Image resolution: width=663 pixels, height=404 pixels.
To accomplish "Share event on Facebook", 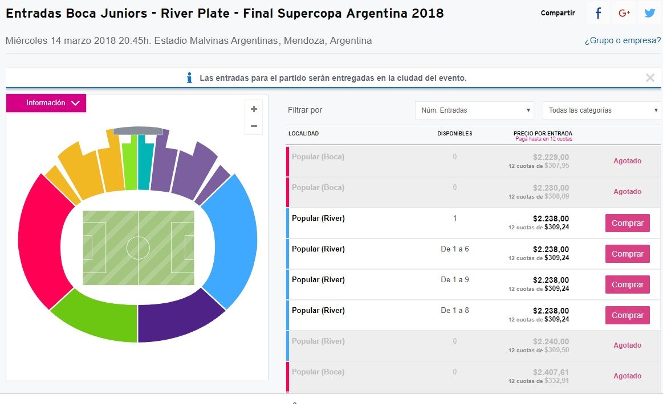I will pyautogui.click(x=598, y=14).
